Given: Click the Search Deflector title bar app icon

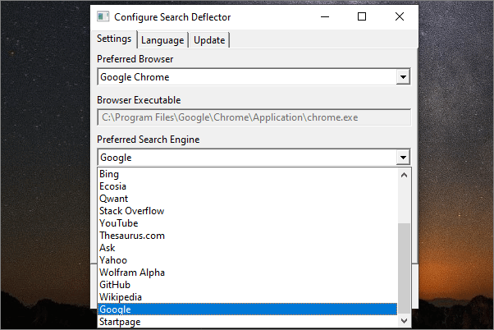Looking at the screenshot, I should click(103, 16).
